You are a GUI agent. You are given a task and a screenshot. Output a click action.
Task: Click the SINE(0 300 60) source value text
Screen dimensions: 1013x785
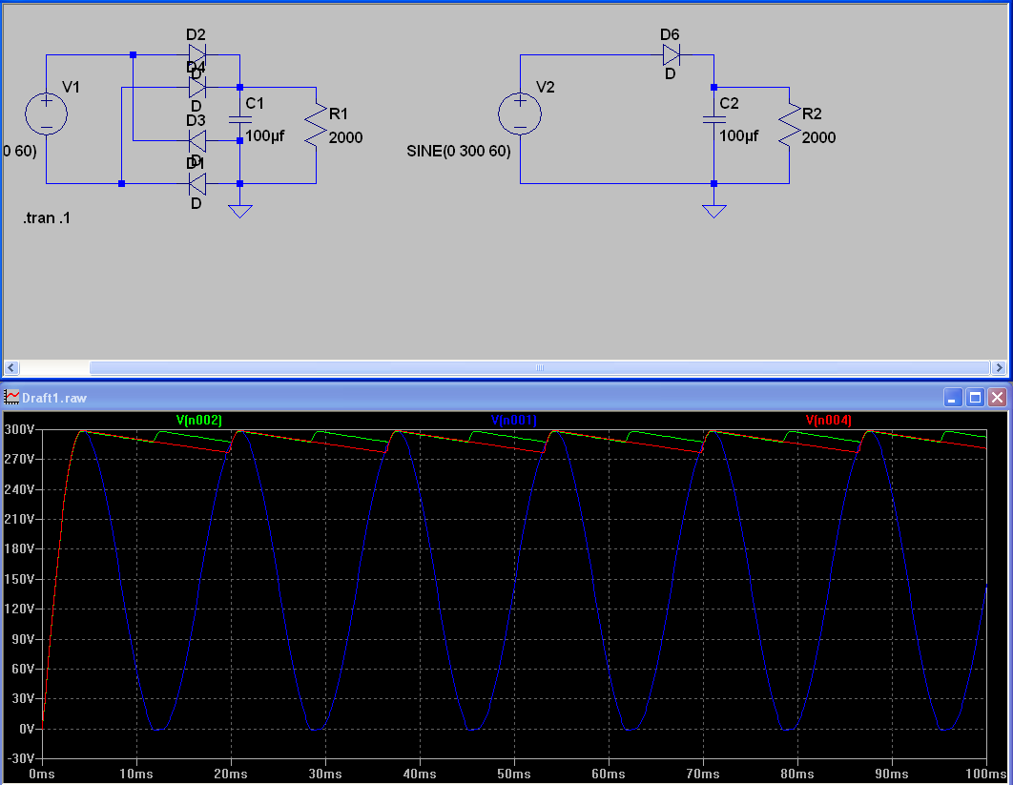(x=459, y=152)
